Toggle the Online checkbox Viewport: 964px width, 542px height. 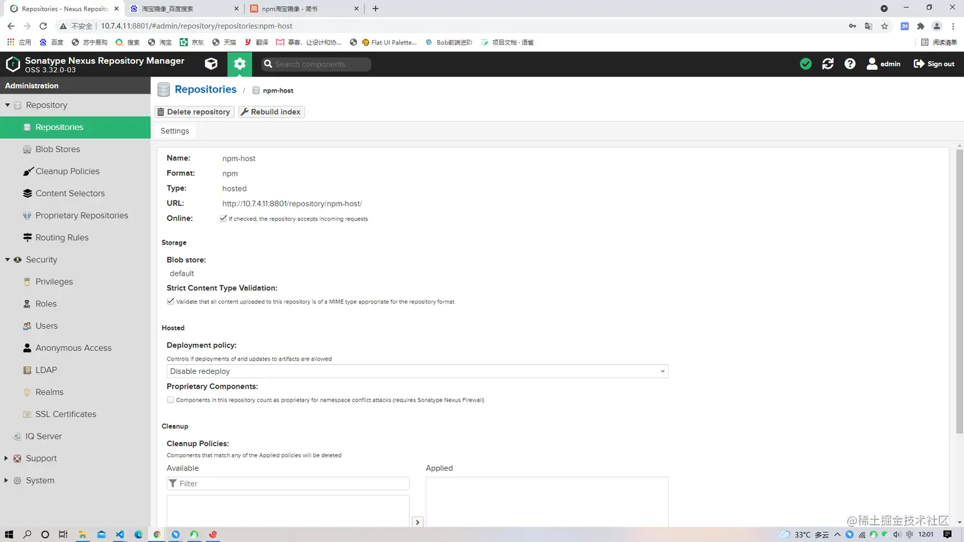pyautogui.click(x=223, y=218)
